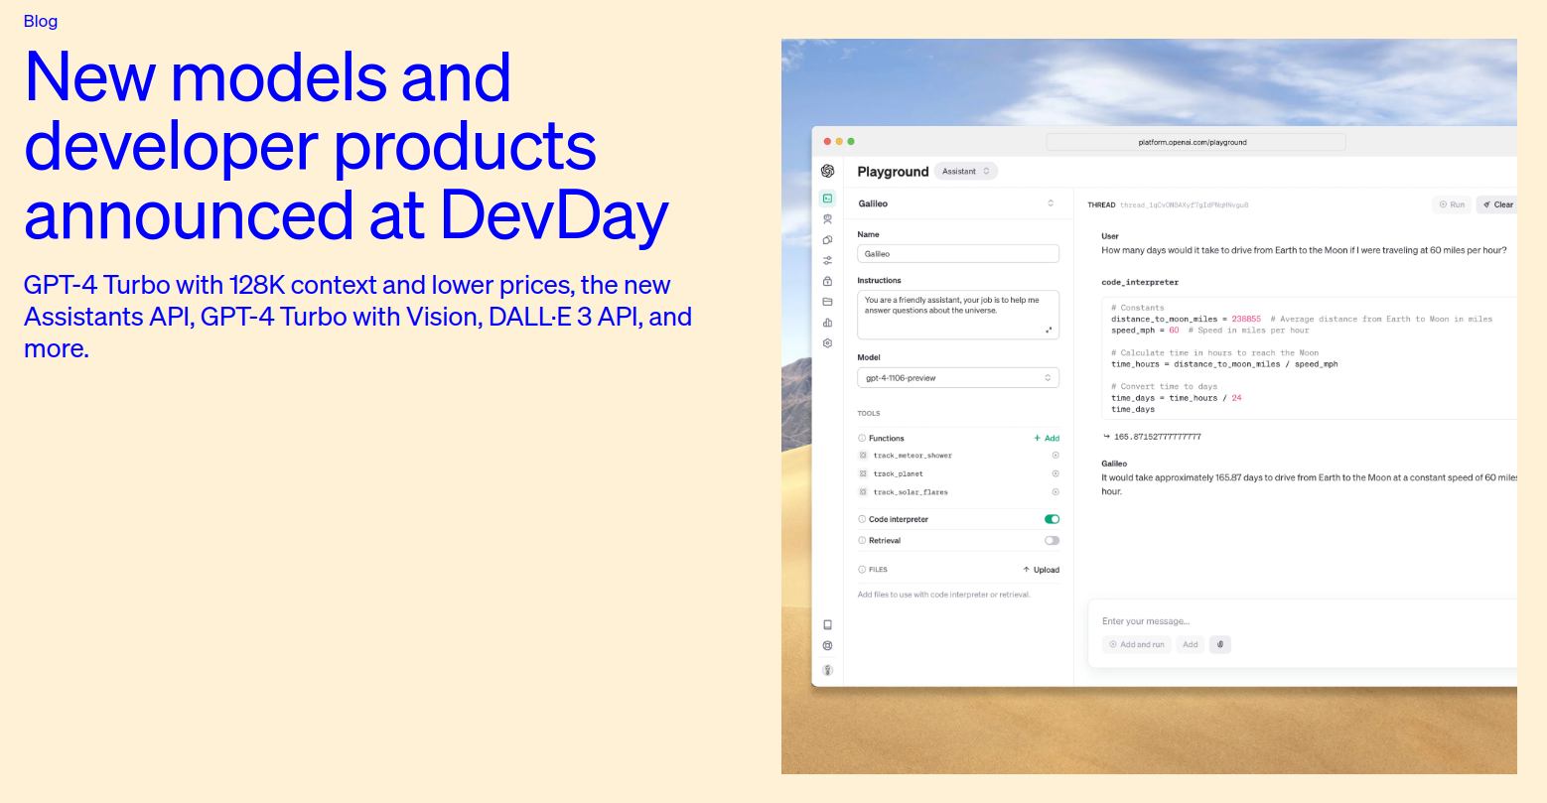1547x803 pixels.
Task: Click the Add button in the message box
Action: (x=1191, y=644)
